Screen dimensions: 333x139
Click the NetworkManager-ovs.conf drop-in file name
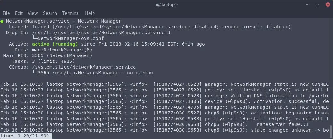tap(71, 38)
